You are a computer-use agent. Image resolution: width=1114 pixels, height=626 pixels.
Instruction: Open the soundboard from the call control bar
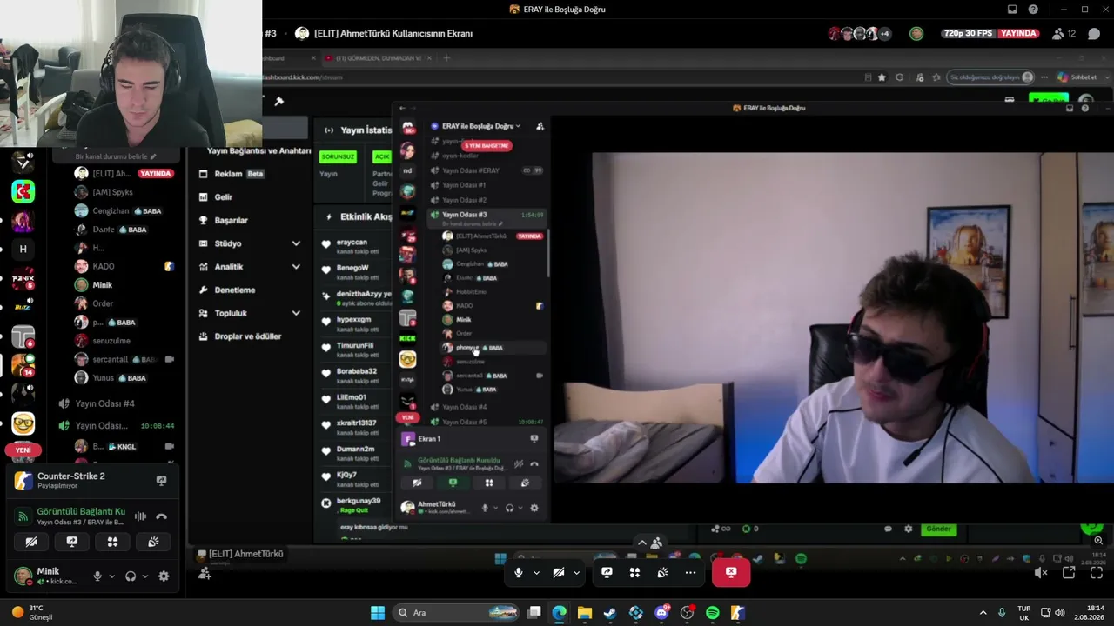662,572
